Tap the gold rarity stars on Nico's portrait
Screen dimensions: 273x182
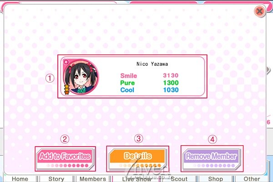pyautogui.click(x=67, y=89)
